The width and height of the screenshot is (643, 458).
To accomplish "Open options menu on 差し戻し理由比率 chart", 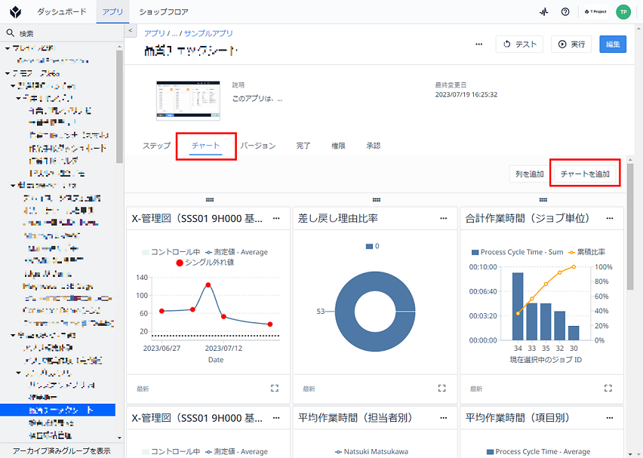I will [443, 219].
